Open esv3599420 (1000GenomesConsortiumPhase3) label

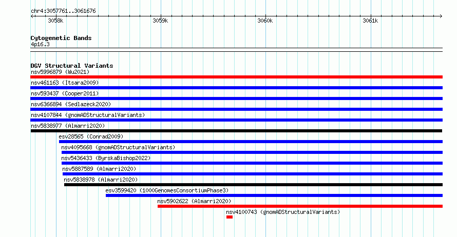(x=167, y=190)
